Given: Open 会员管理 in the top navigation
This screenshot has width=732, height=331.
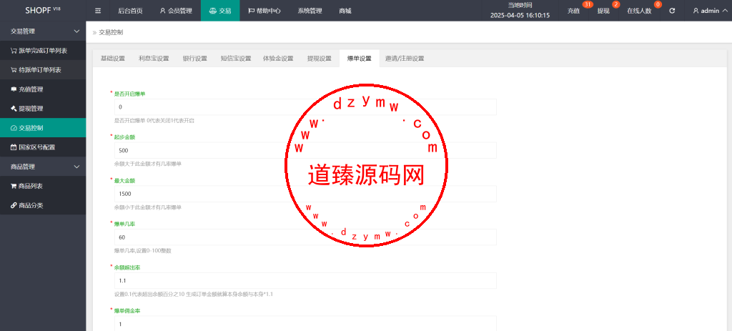Looking at the screenshot, I should [x=176, y=11].
